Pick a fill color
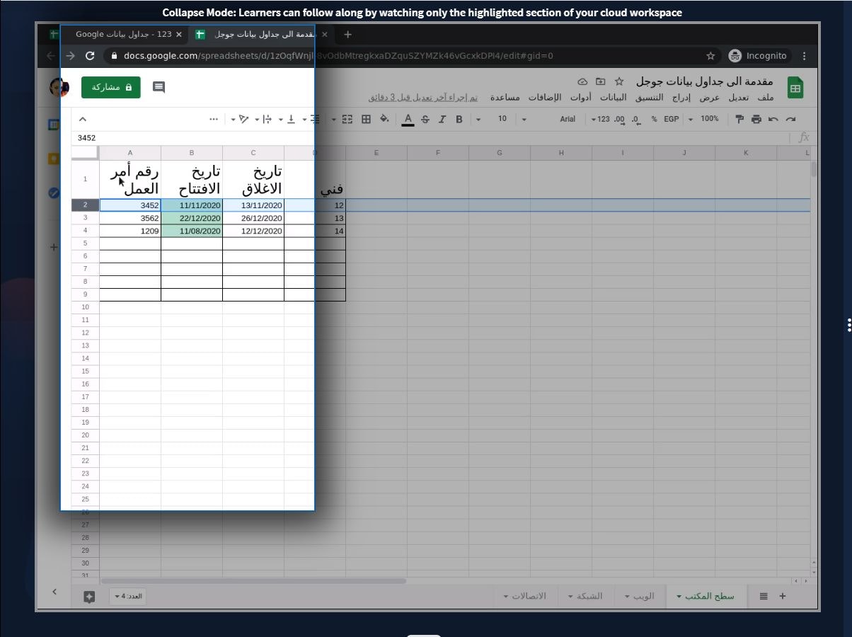 point(384,119)
